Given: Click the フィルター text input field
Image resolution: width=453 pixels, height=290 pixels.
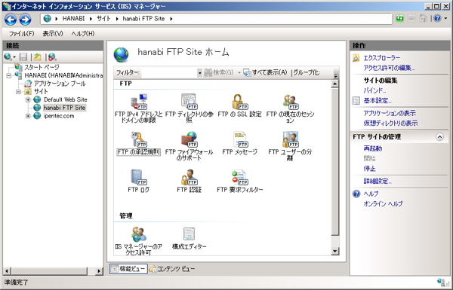Looking at the screenshot, I should [x=169, y=72].
